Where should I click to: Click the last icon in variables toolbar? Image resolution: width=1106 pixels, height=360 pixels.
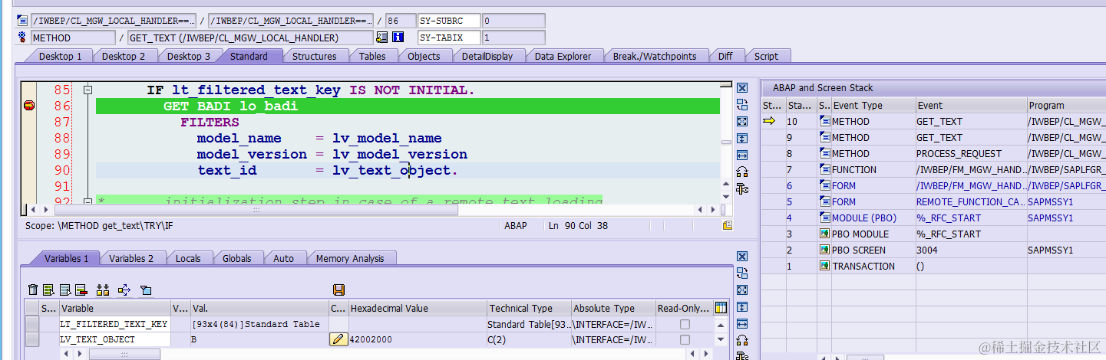[146, 290]
